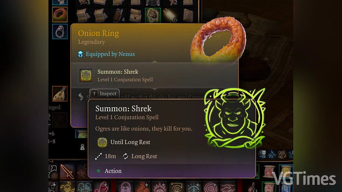Use the sword main-hand attack action
Viewport: 342px width, 192px height.
point(67,172)
